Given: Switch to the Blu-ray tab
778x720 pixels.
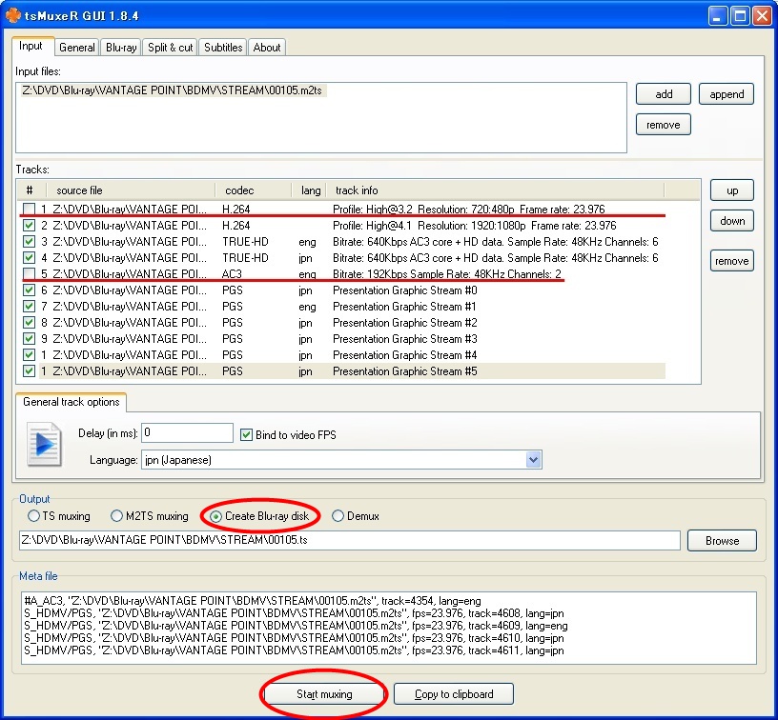Looking at the screenshot, I should 121,48.
